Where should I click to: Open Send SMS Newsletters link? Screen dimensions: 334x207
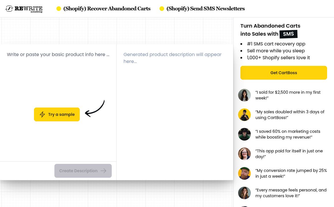[205, 9]
